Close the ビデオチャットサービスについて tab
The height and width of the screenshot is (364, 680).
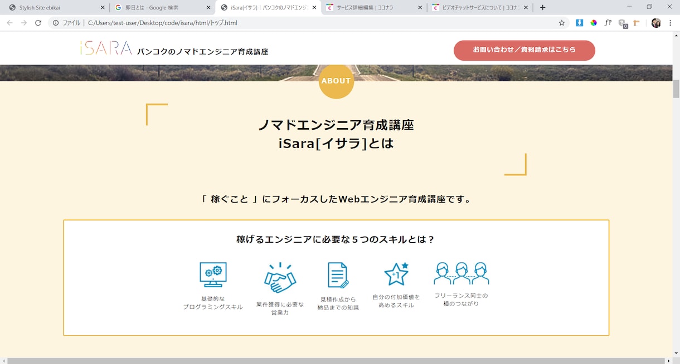click(526, 8)
